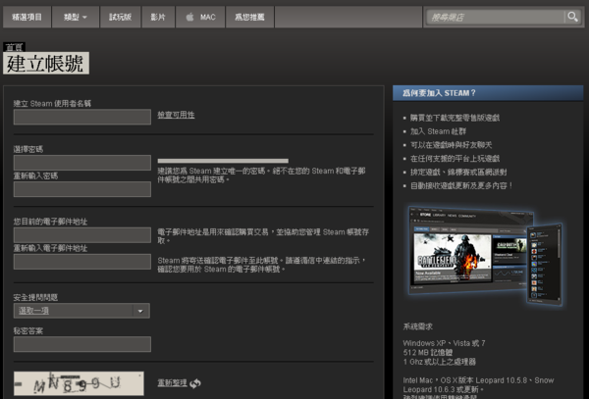Expand the 類型 genre menu
This screenshot has height=399, width=589.
tap(75, 17)
